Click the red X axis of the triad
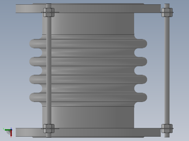Image resolution: width=189 pixels, height=141 pixels. pos(11,133)
